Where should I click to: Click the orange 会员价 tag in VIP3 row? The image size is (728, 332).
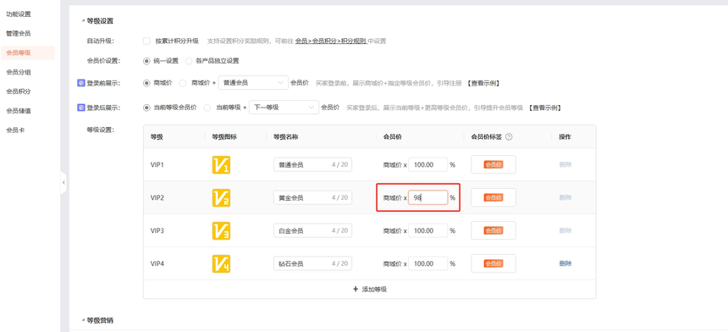pyautogui.click(x=494, y=230)
